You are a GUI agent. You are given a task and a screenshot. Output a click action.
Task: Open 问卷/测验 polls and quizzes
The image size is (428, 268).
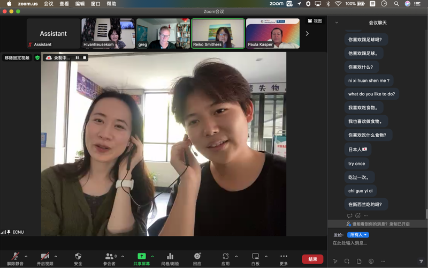click(x=170, y=257)
